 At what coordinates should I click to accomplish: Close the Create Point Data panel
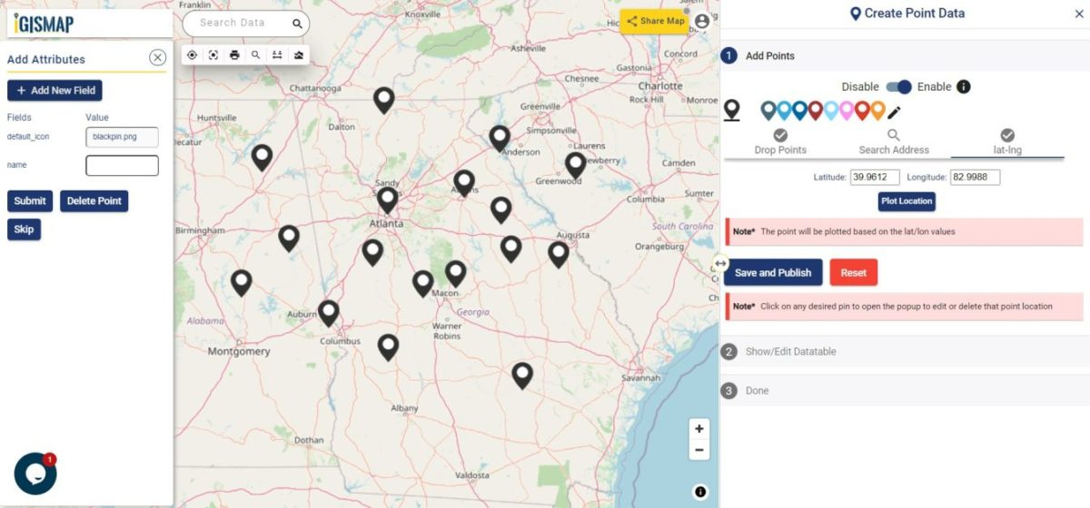1079,14
